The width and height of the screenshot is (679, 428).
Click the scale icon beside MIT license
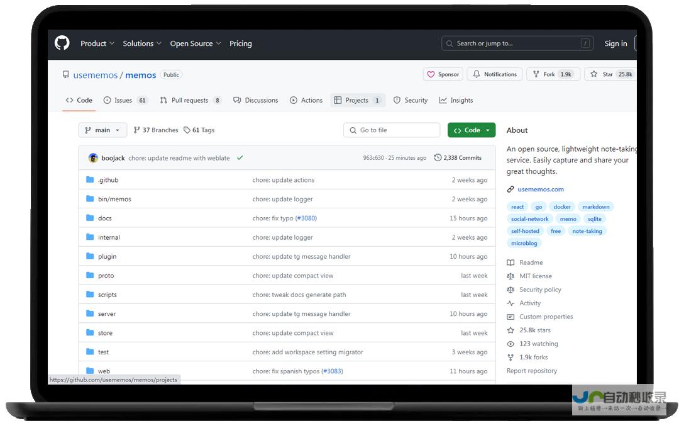click(511, 276)
